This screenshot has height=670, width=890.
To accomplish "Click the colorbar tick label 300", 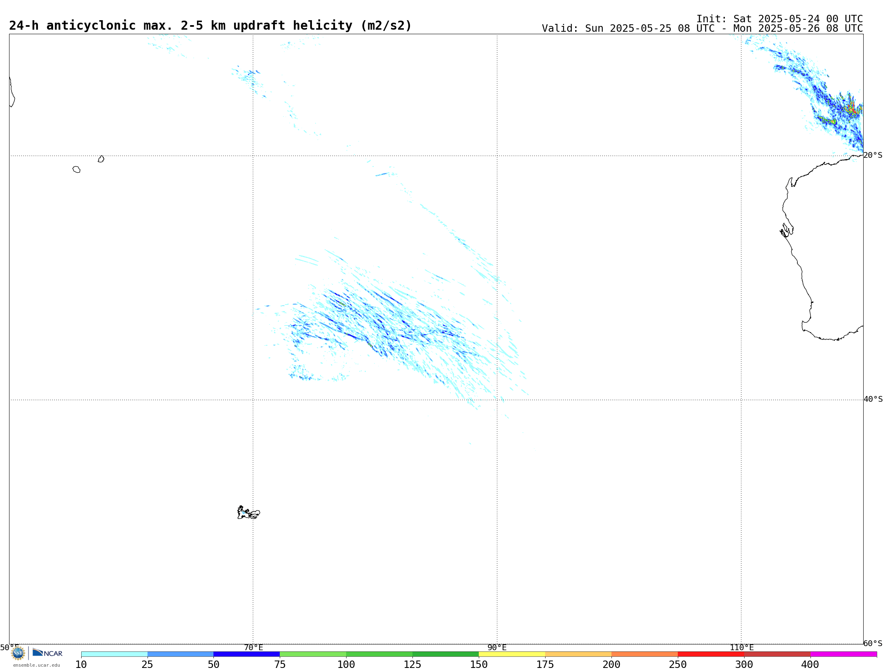I will pos(744,664).
